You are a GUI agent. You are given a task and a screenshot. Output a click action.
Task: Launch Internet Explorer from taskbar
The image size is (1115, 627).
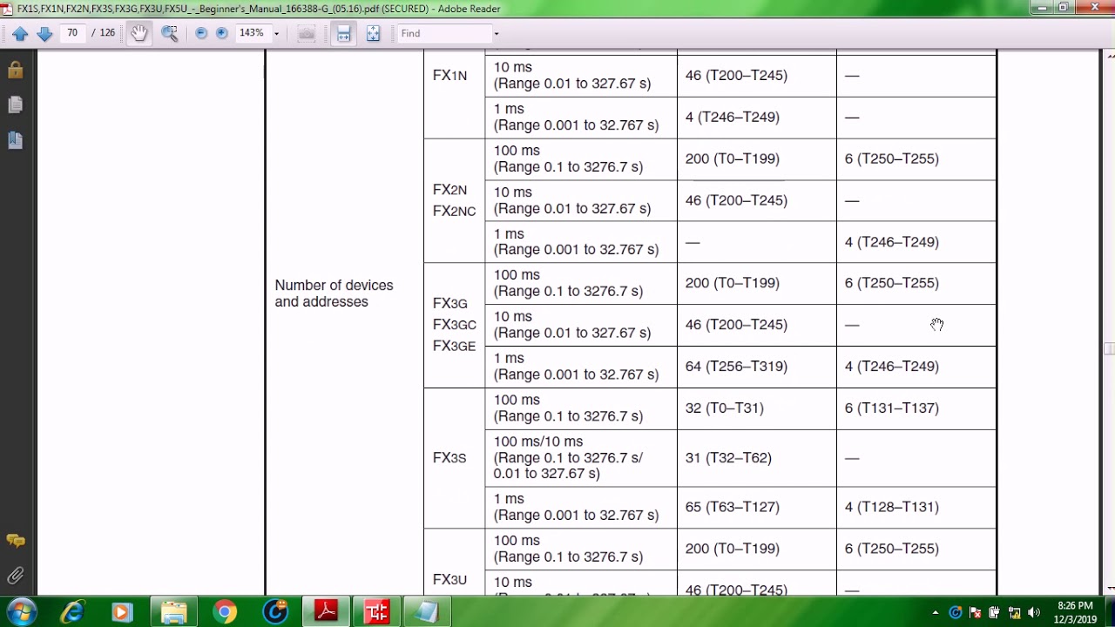point(71,612)
